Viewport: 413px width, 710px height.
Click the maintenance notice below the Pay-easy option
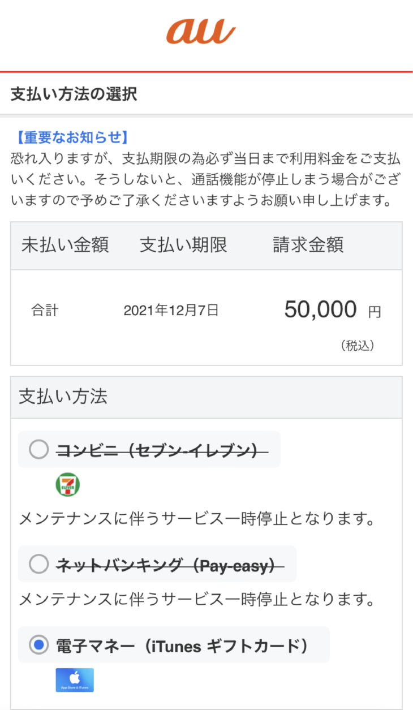(197, 600)
